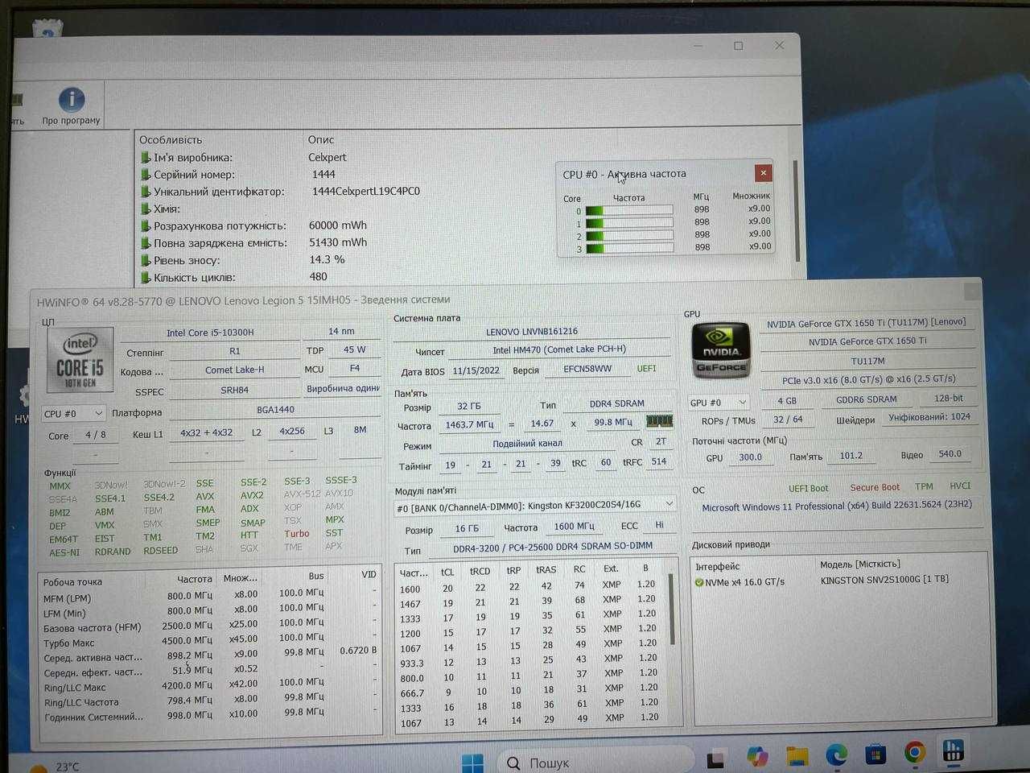Image resolution: width=1030 pixels, height=773 pixels.
Task: Click 'DDR4-3200 / PC4-25600' module type
Action: tap(553, 547)
